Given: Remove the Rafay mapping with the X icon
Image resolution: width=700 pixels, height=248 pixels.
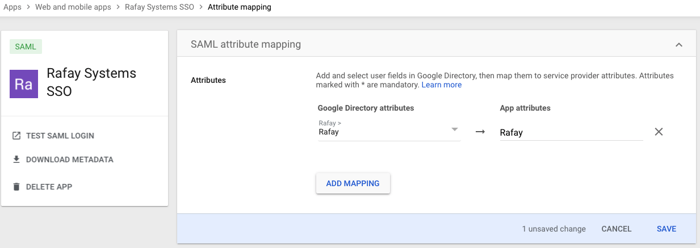Looking at the screenshot, I should (659, 132).
